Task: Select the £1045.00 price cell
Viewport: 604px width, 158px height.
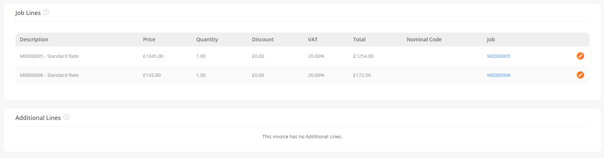Action: click(153, 56)
